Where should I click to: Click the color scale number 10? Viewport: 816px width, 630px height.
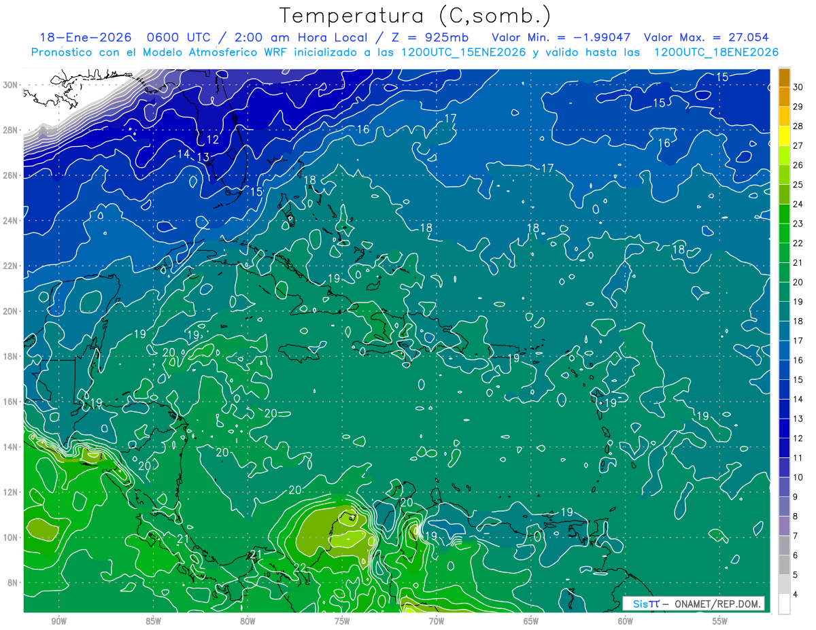click(x=798, y=477)
